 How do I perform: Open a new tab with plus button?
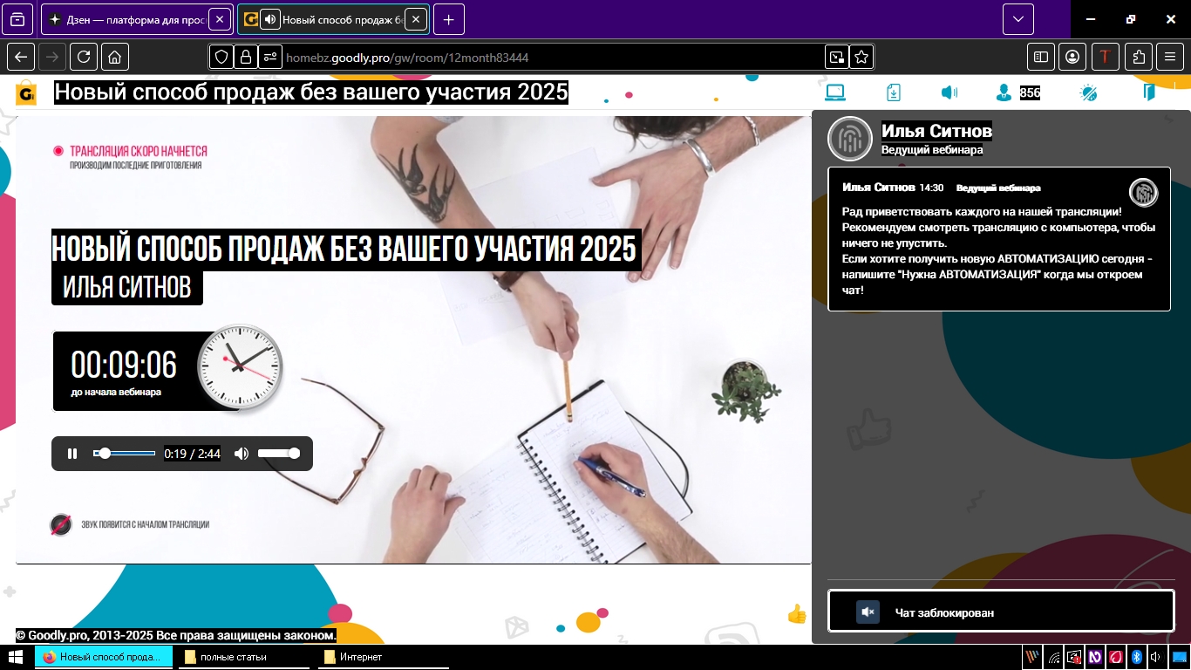tap(449, 19)
